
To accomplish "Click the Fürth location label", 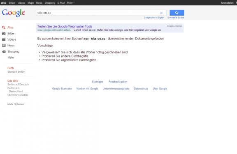I will click(11, 68).
